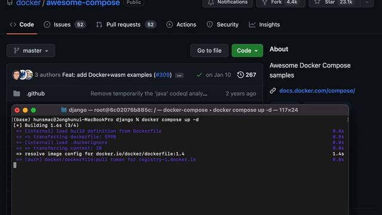The image size is (382, 215).
Task: Click the '2 years ago' timestamp
Action: (x=241, y=94)
